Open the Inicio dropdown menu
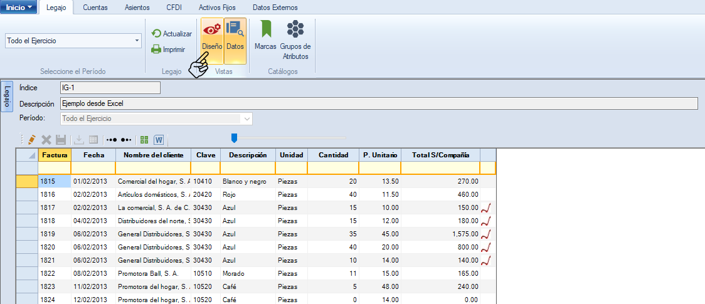The height and width of the screenshot is (304, 705). [18, 7]
